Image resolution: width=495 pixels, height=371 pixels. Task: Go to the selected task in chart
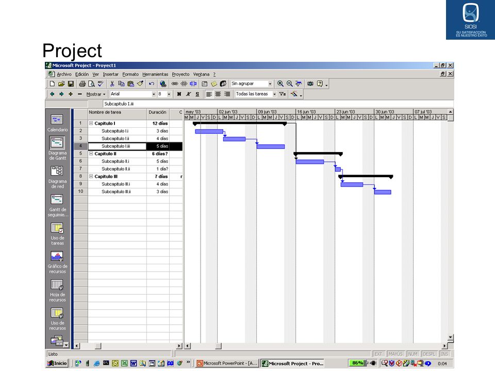(299, 83)
